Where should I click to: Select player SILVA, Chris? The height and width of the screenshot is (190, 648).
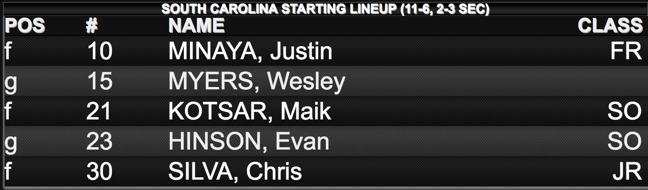click(x=235, y=172)
